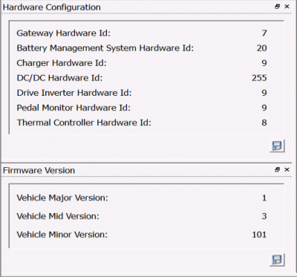Select the Thermal Controller Hardware Id value 8
Viewport: 297px width, 277px height.
click(264, 123)
